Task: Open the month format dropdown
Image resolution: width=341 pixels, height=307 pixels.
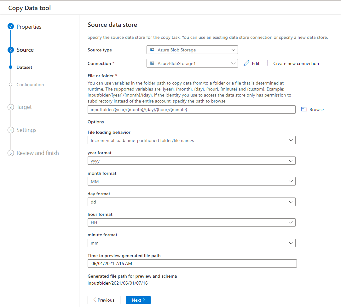Action: click(x=291, y=181)
